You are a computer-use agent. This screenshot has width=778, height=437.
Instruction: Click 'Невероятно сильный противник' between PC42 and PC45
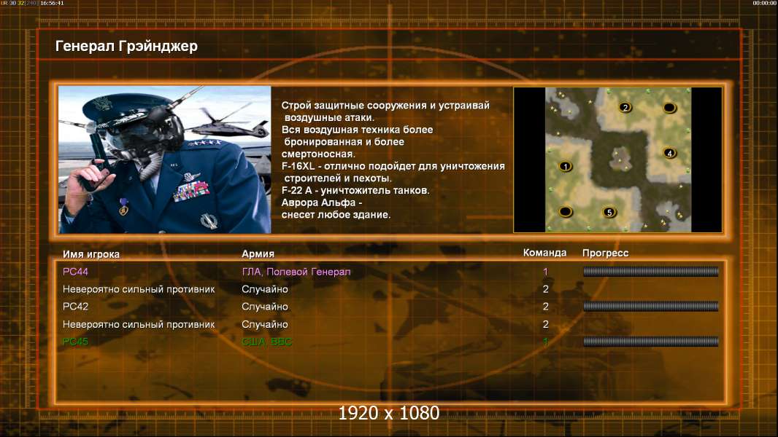pyautogui.click(x=139, y=324)
